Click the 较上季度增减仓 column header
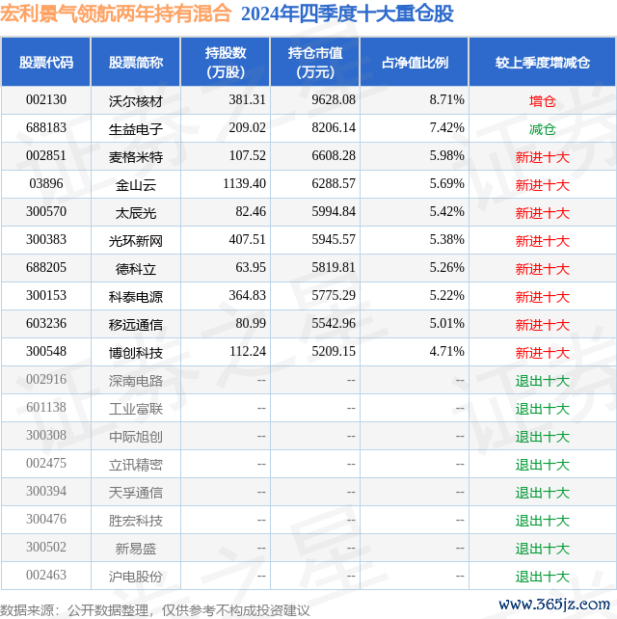The image size is (617, 619). point(543,63)
